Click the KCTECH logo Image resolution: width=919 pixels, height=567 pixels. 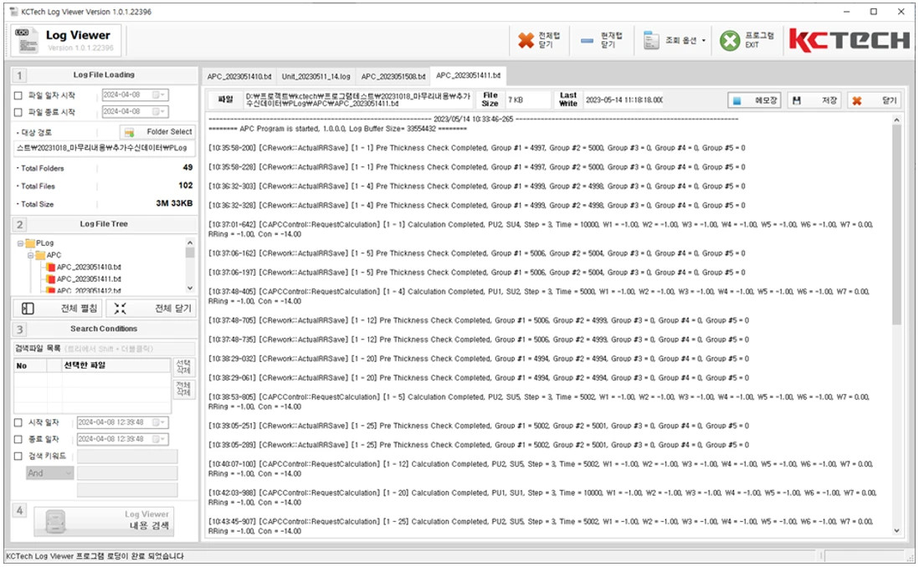(x=850, y=40)
